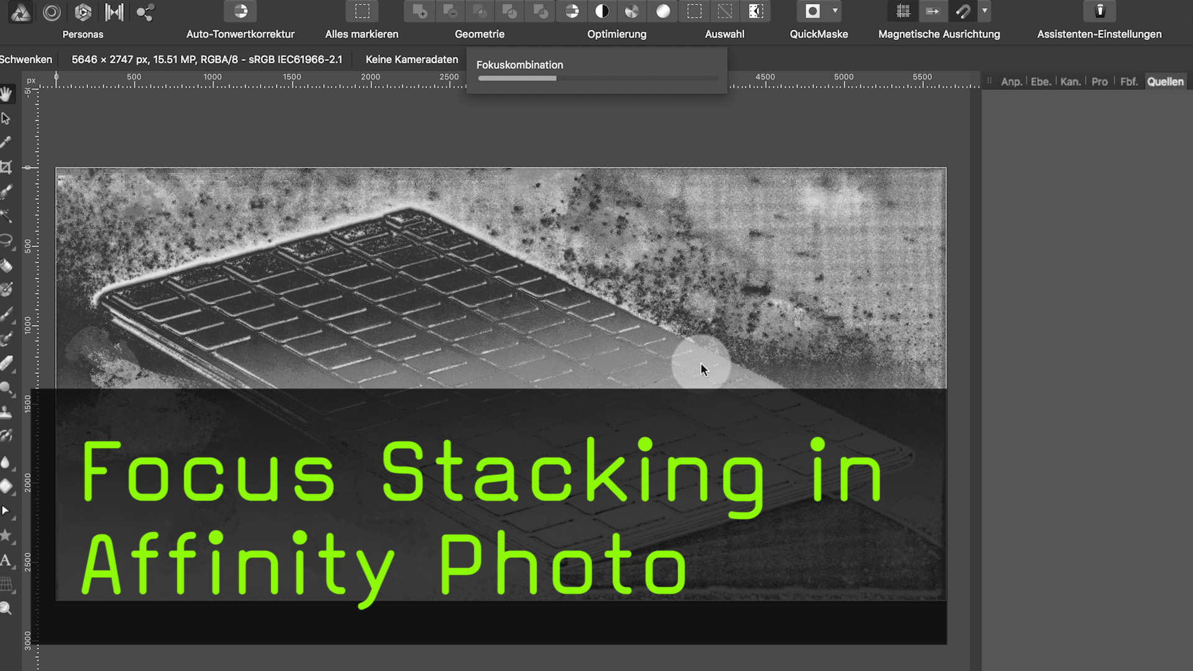Select the Hand (pan) tool
Screen dimensions: 1193x671
coord(7,94)
